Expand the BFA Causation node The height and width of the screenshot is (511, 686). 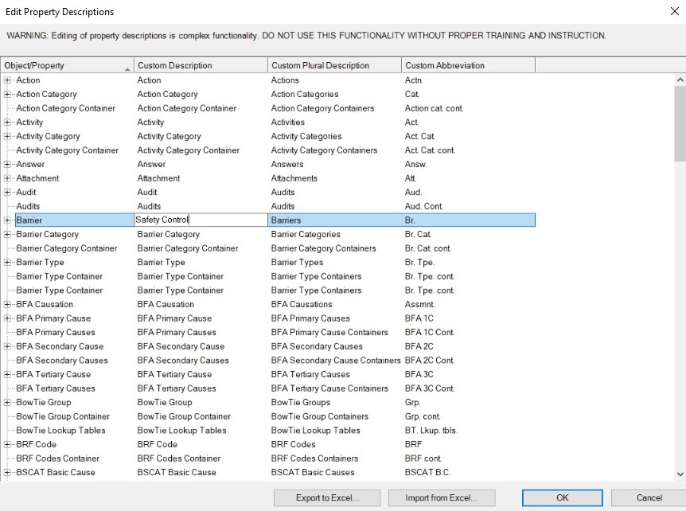(x=8, y=305)
